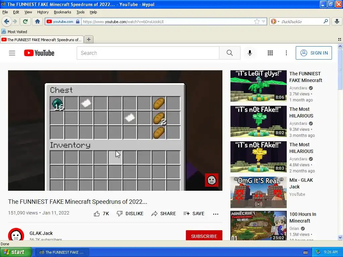Click the Windows start button

(x=16, y=252)
